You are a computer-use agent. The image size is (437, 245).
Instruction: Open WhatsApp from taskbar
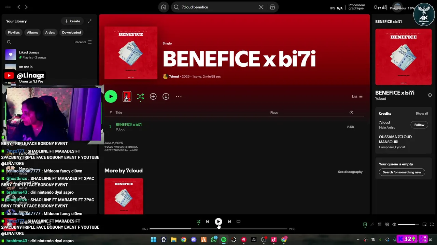tap(214, 240)
